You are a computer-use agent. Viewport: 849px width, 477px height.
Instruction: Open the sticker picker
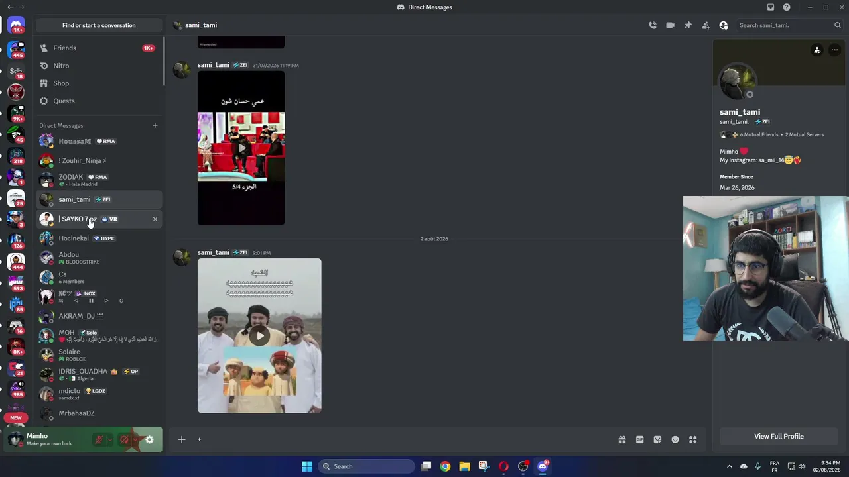point(657,439)
